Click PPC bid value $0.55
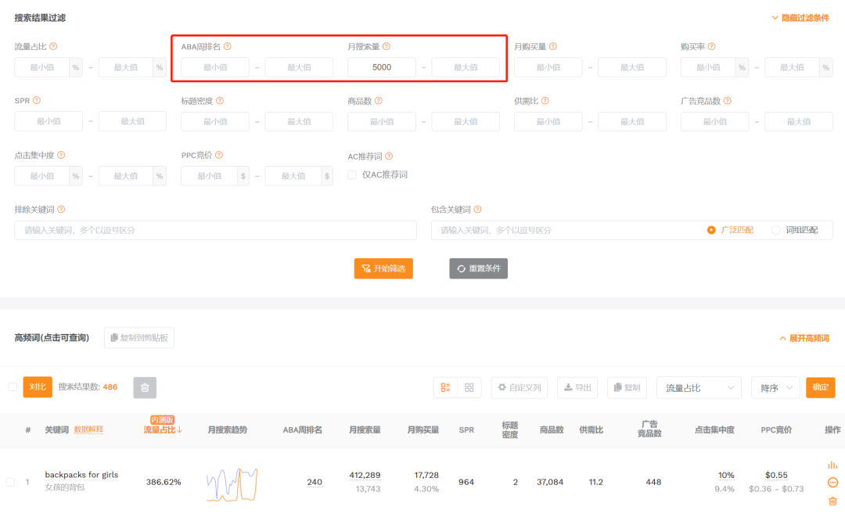845x514 pixels. [776, 475]
